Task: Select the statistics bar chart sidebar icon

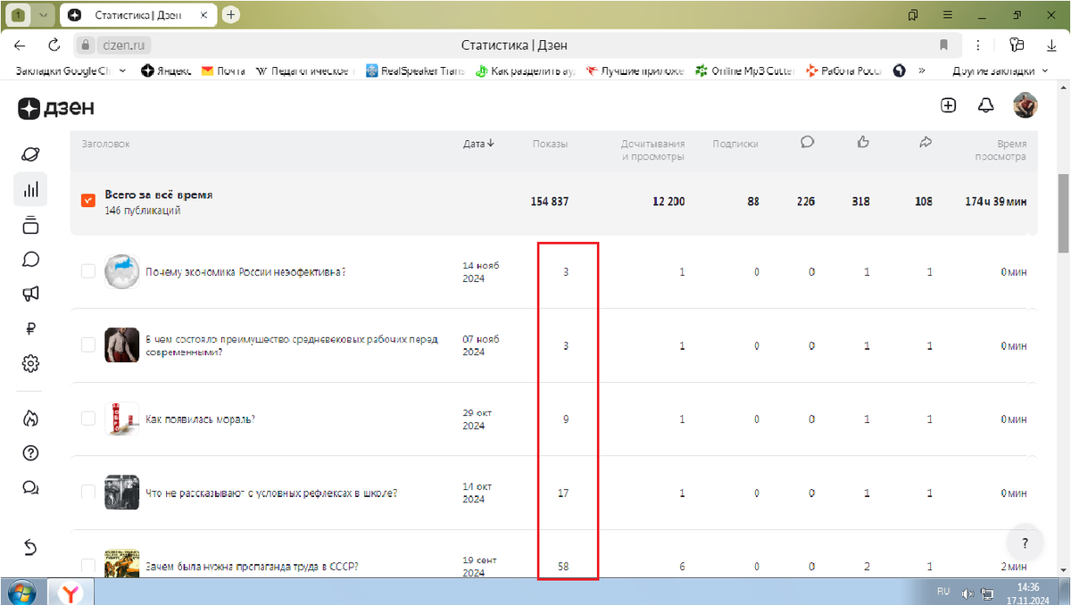Action: click(x=30, y=189)
